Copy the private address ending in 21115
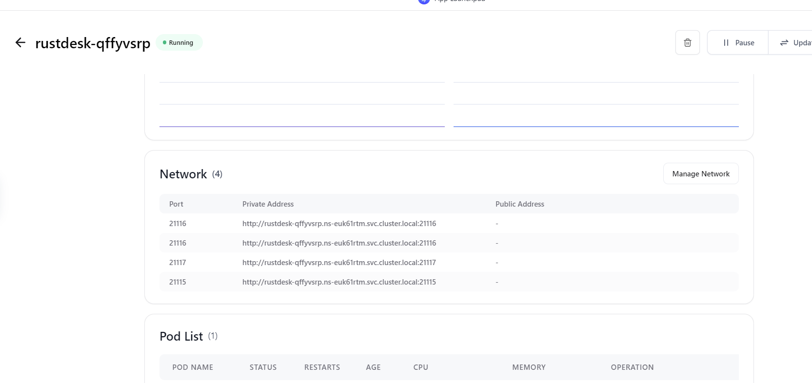 pos(339,282)
